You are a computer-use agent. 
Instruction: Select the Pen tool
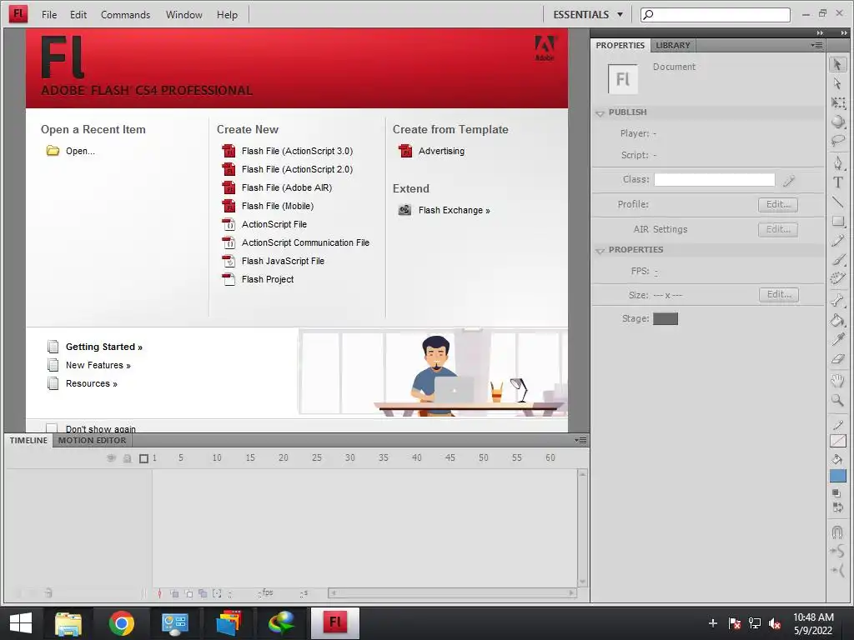click(x=837, y=162)
